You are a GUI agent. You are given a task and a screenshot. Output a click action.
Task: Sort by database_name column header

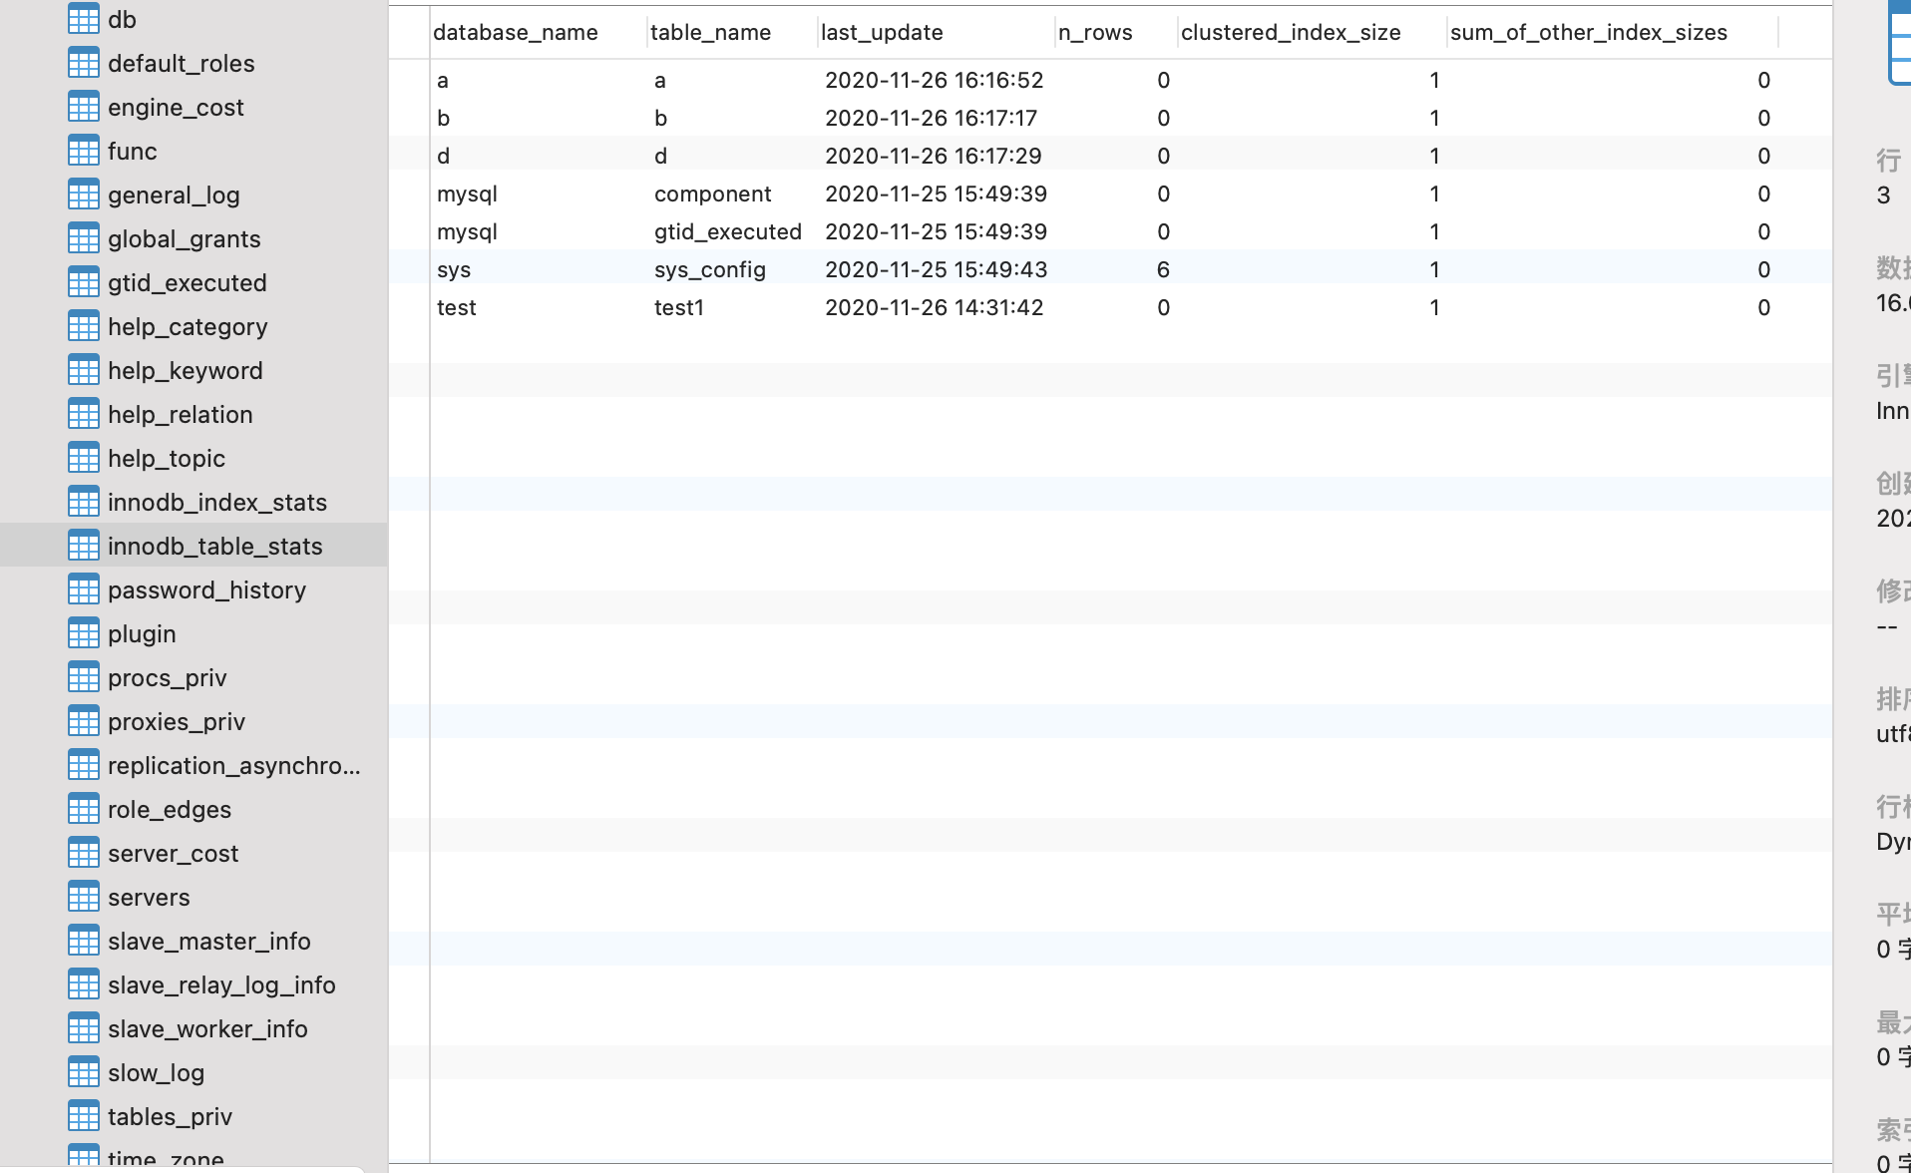pyautogui.click(x=516, y=32)
